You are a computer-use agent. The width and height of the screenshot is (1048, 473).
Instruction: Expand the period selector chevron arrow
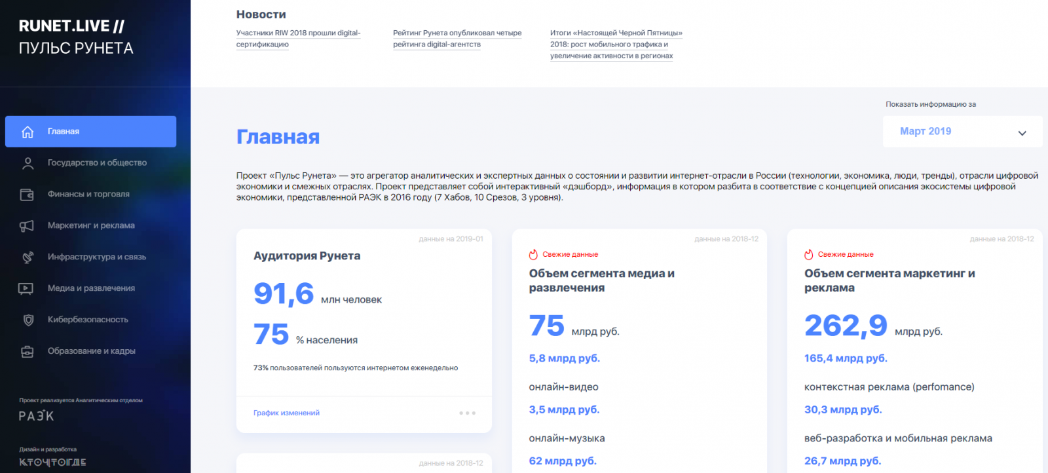(x=1022, y=133)
